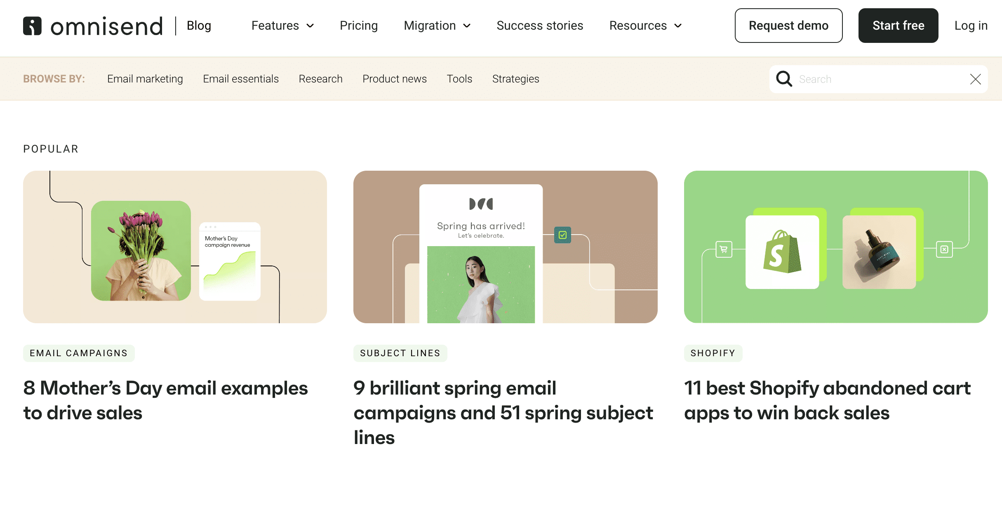The height and width of the screenshot is (517, 1002).
Task: Select the Strategies browse filter tab
Action: pos(516,78)
